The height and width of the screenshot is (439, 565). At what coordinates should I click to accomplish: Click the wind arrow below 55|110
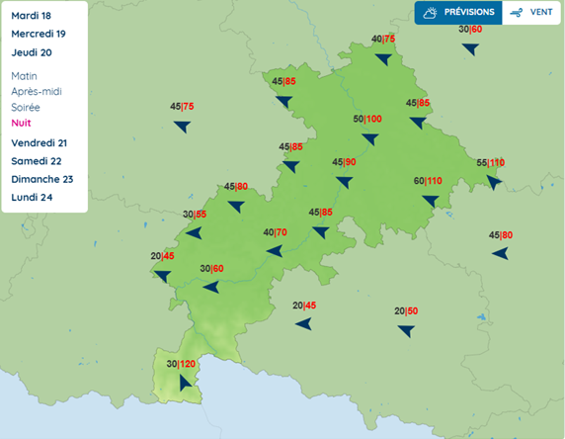[494, 182]
